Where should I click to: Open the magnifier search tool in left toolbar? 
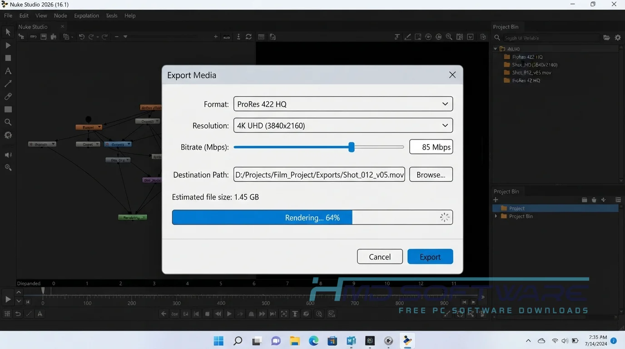tap(8, 122)
